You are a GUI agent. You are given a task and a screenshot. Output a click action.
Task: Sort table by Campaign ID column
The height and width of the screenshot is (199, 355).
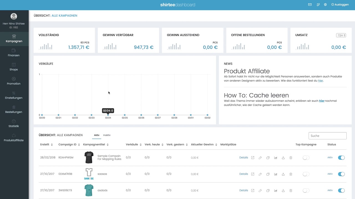tap(69, 145)
